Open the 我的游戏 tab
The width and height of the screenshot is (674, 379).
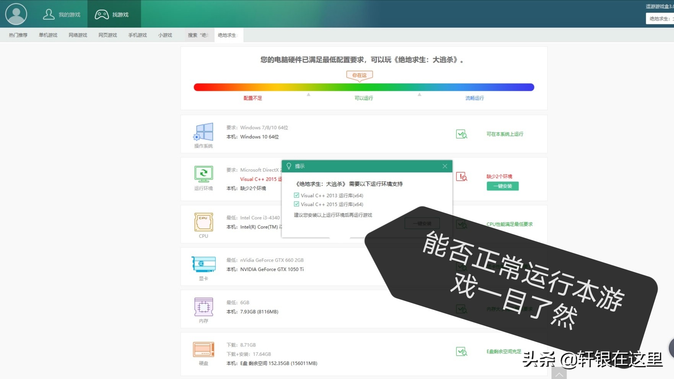pos(62,15)
